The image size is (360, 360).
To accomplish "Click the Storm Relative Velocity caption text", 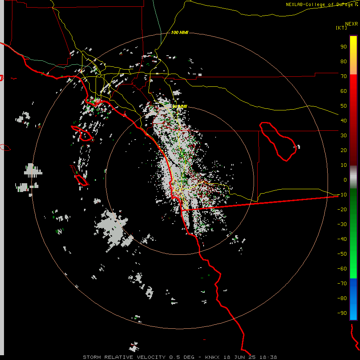I will (180, 357).
